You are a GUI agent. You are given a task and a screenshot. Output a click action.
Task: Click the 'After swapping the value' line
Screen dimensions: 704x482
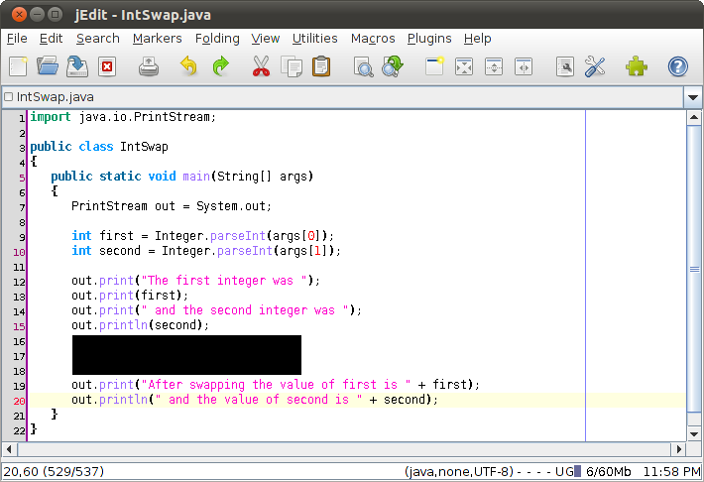click(276, 385)
